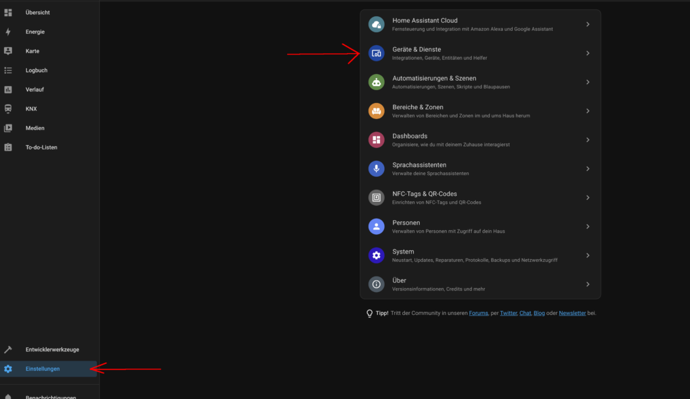Click 'Organisiere, wie du mit deinem Zuhause interagierst'
Screen dimensions: 690x399
[451, 145]
